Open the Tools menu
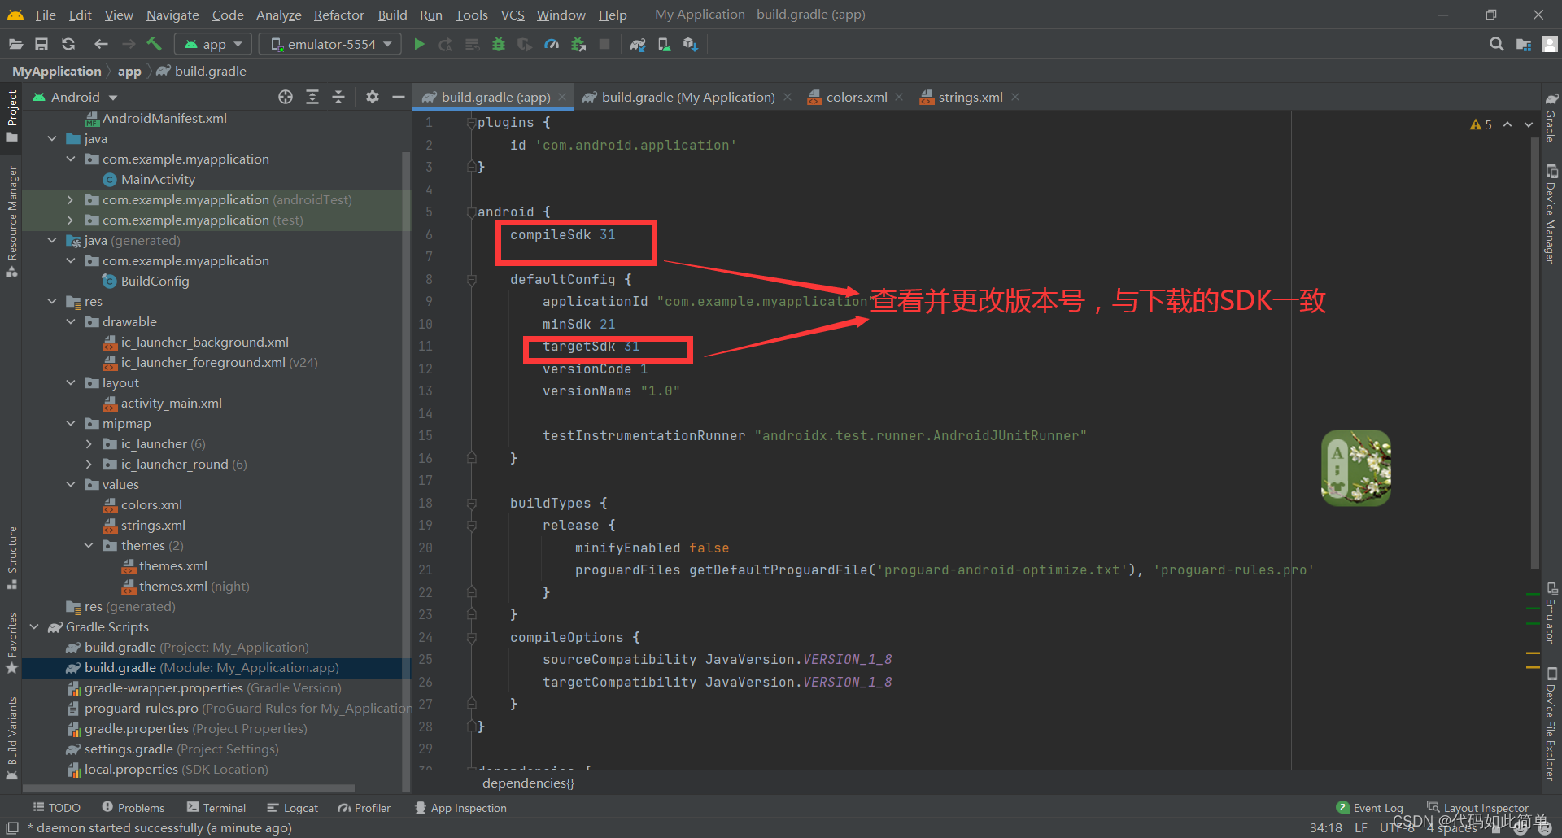This screenshot has height=838, width=1562. coord(471,15)
